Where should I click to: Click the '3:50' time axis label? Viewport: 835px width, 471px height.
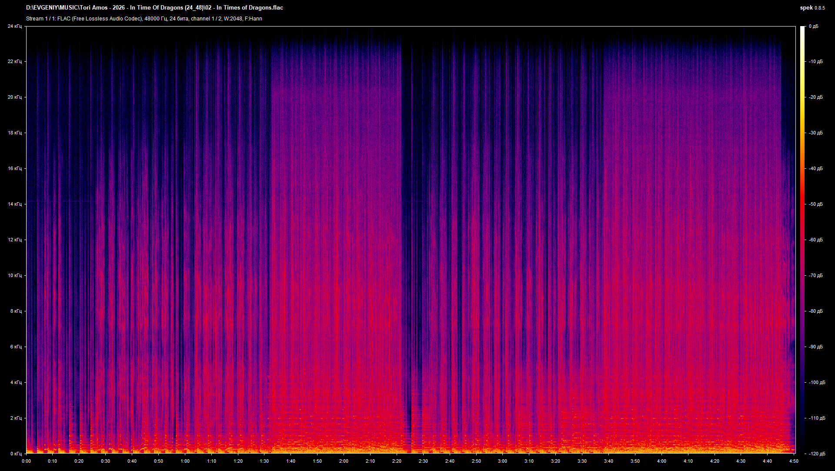point(635,461)
